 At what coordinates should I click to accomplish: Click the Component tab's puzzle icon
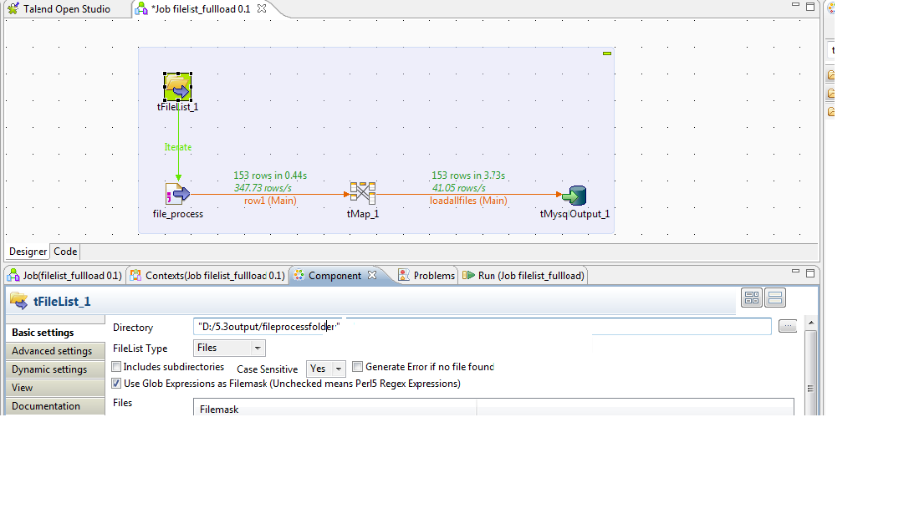point(299,274)
